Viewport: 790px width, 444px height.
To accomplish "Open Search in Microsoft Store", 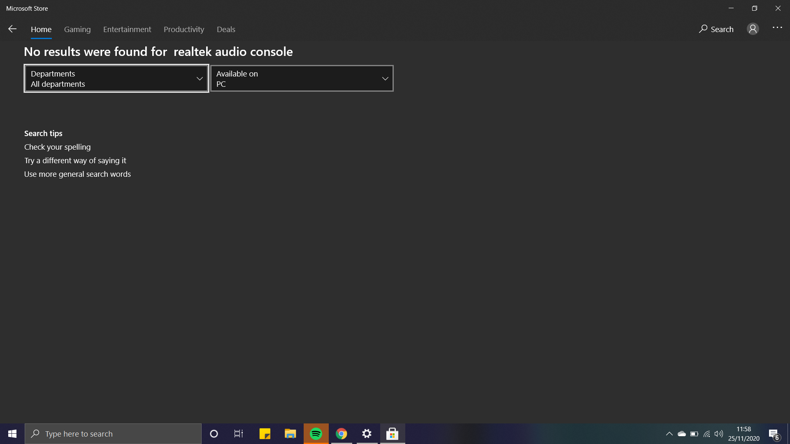I will [716, 29].
